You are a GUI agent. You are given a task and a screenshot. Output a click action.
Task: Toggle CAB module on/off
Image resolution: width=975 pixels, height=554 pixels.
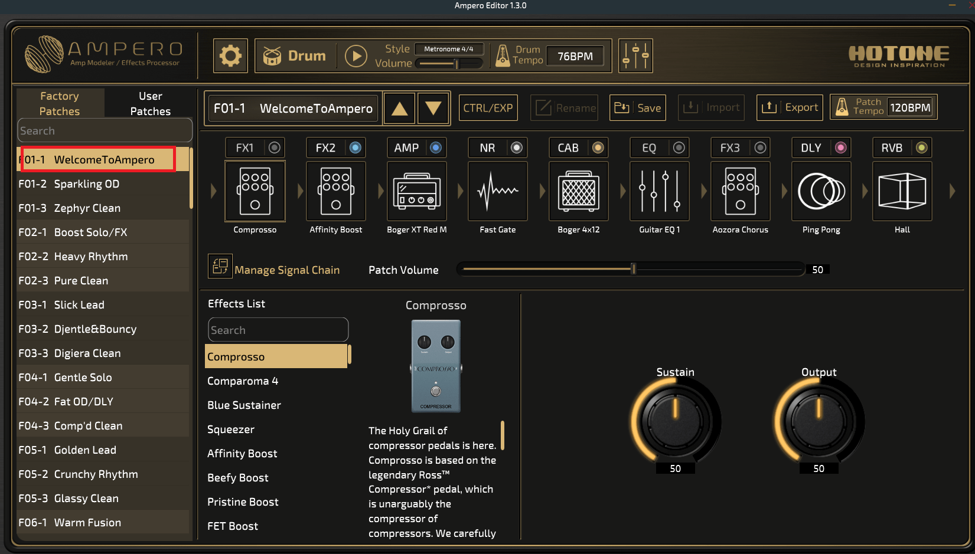(598, 147)
